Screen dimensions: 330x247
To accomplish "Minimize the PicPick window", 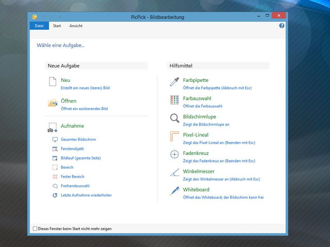I will pos(259,16).
